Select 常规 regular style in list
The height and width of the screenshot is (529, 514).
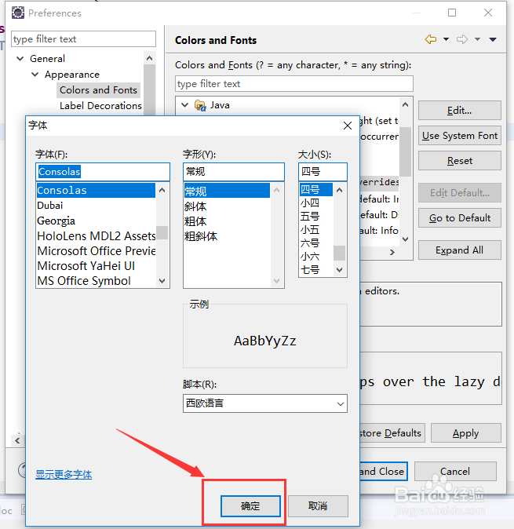227,191
